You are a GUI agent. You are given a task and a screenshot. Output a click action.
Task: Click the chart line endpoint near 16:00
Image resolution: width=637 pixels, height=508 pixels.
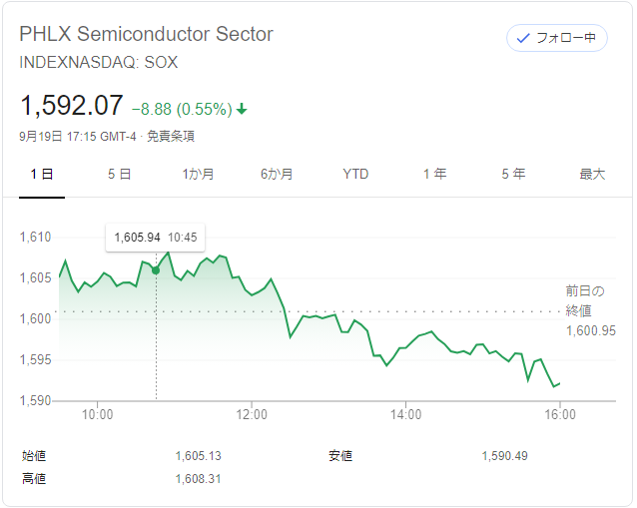560,383
